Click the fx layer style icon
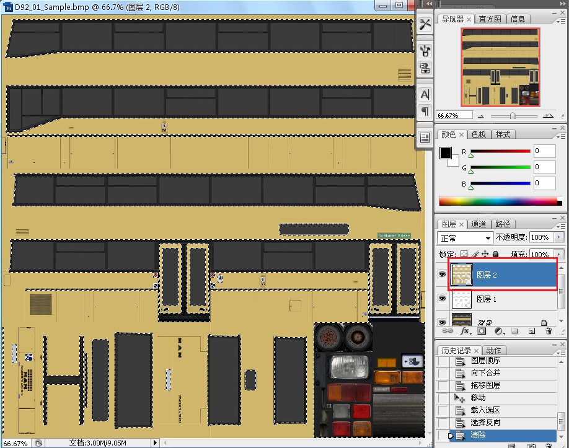Screen dimensions: 569x448 [465, 332]
